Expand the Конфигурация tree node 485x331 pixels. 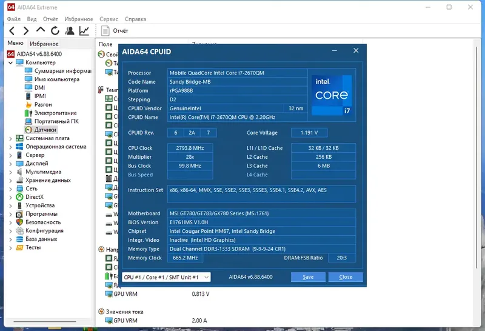[10, 231]
